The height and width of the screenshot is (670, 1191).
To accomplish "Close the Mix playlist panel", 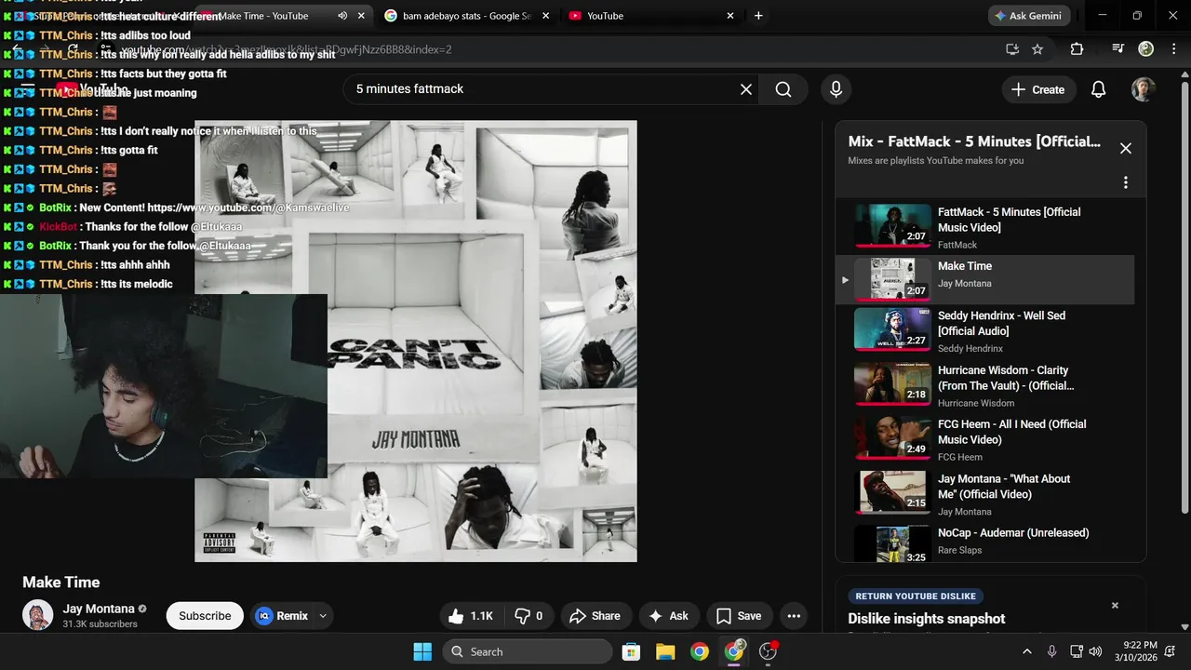I will [x=1125, y=148].
